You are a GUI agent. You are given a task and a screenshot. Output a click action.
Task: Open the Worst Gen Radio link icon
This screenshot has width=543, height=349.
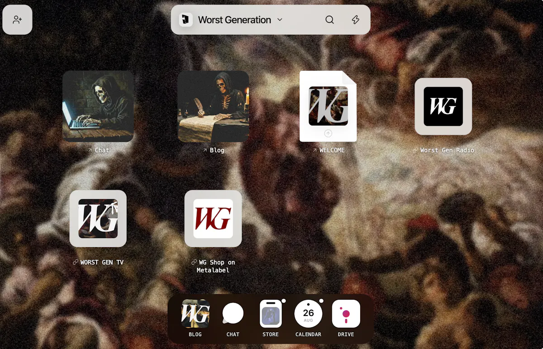tap(443, 106)
